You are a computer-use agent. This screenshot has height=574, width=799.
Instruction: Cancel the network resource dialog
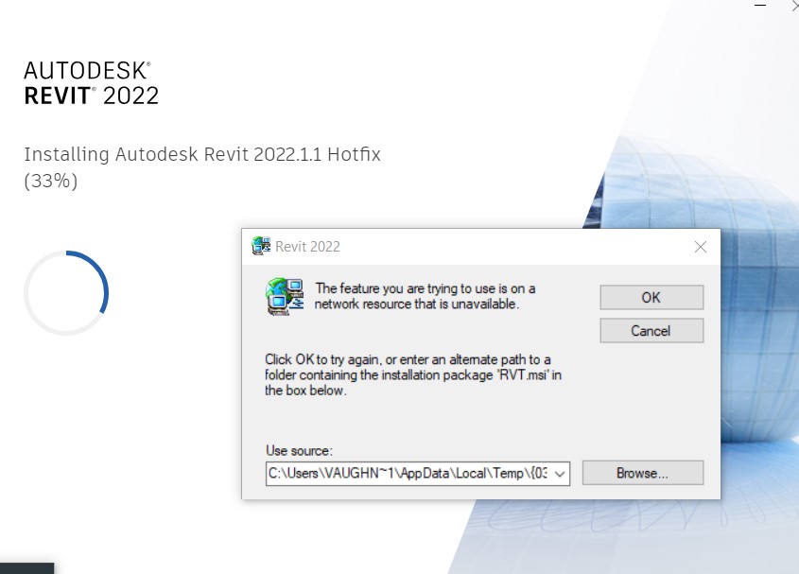coord(651,330)
